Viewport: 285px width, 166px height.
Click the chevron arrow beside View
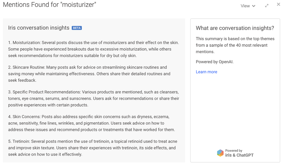tap(254, 6)
